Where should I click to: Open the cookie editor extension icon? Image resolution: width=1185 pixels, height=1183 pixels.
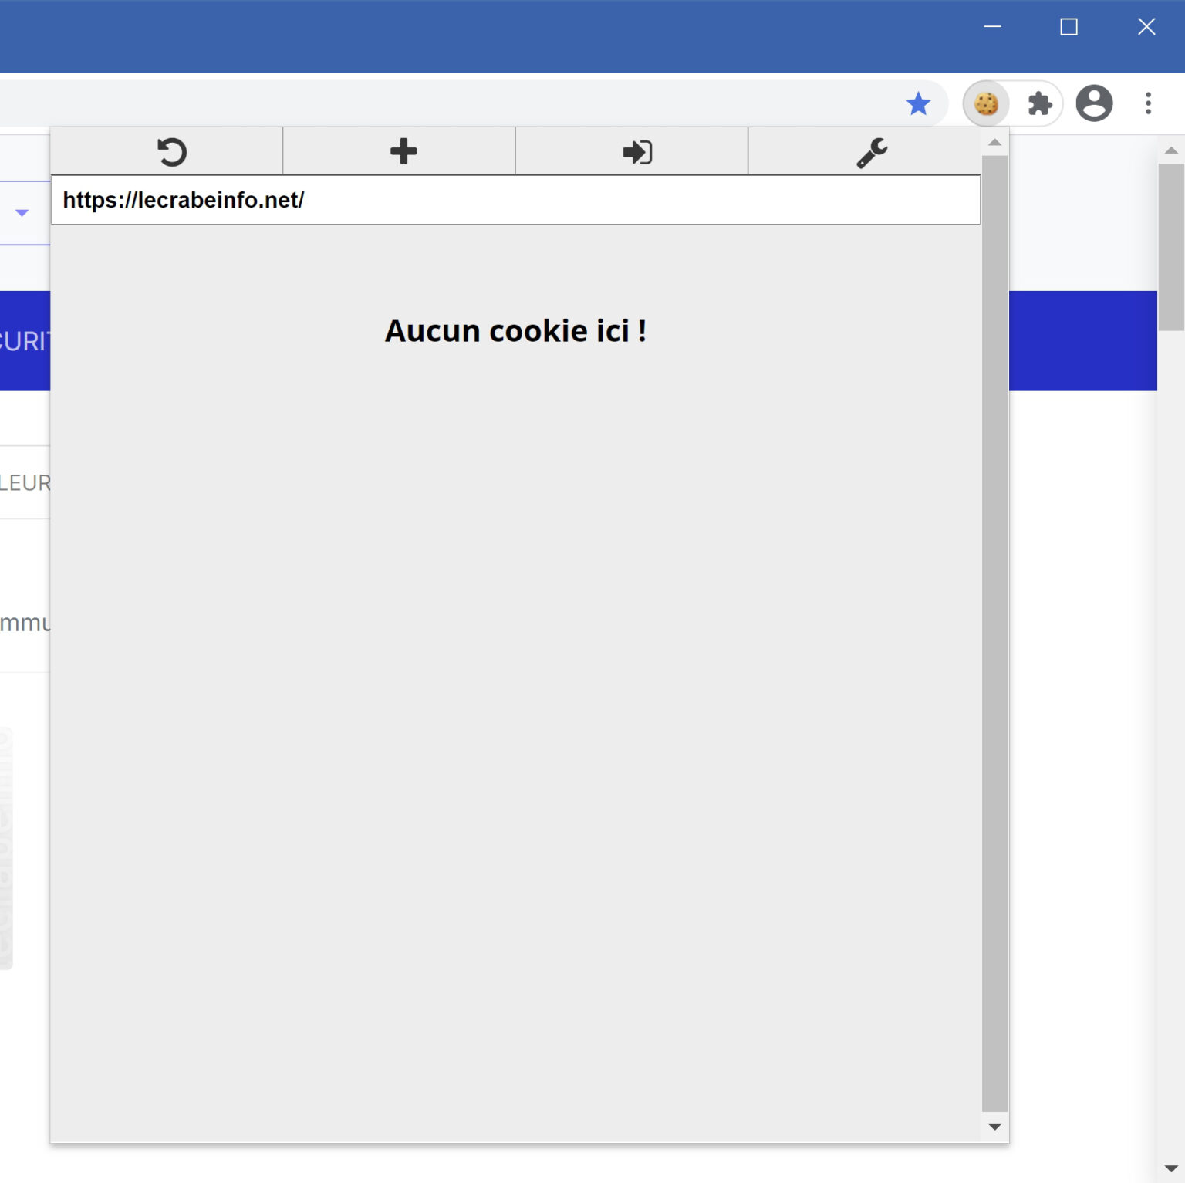(986, 103)
